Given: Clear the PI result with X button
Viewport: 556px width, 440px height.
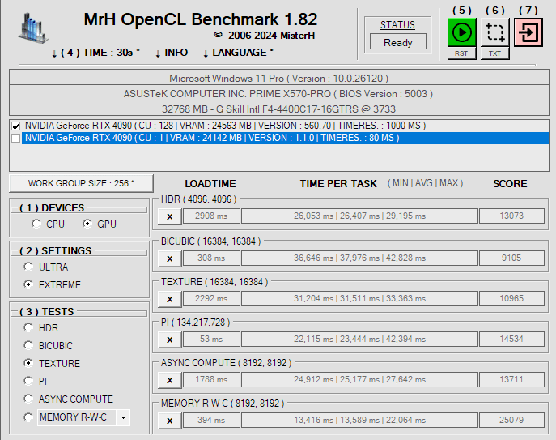Looking at the screenshot, I should (x=170, y=340).
